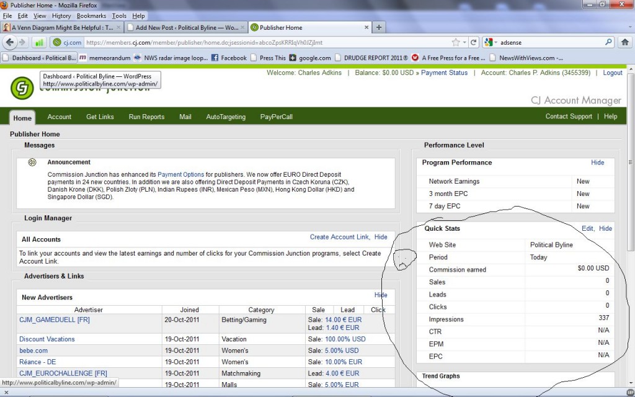The image size is (635, 397).
Task: Click the cj.com site identity icon
Action: pos(68,42)
